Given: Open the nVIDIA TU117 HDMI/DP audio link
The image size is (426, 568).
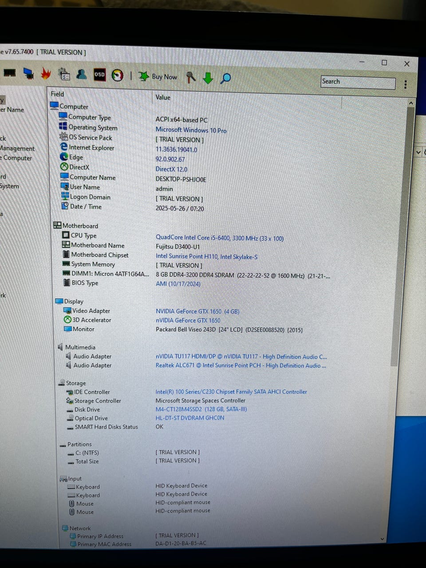Looking at the screenshot, I should click(x=241, y=356).
